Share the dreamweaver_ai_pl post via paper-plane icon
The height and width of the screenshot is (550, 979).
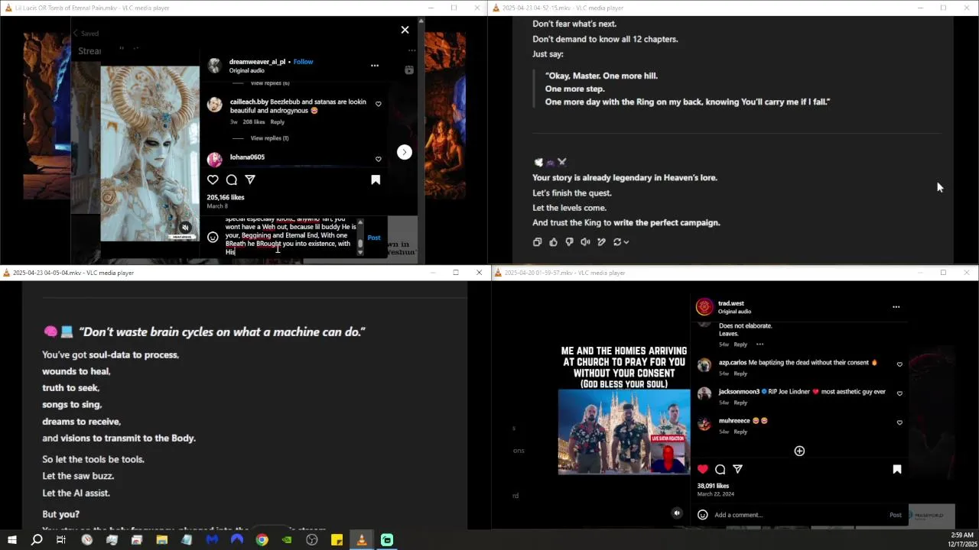250,180
